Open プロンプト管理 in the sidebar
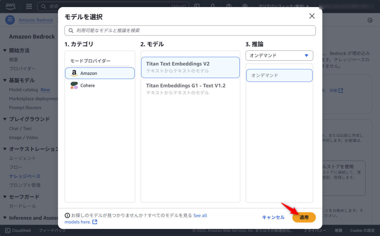The width and height of the screenshot is (380, 236). (x=25, y=185)
